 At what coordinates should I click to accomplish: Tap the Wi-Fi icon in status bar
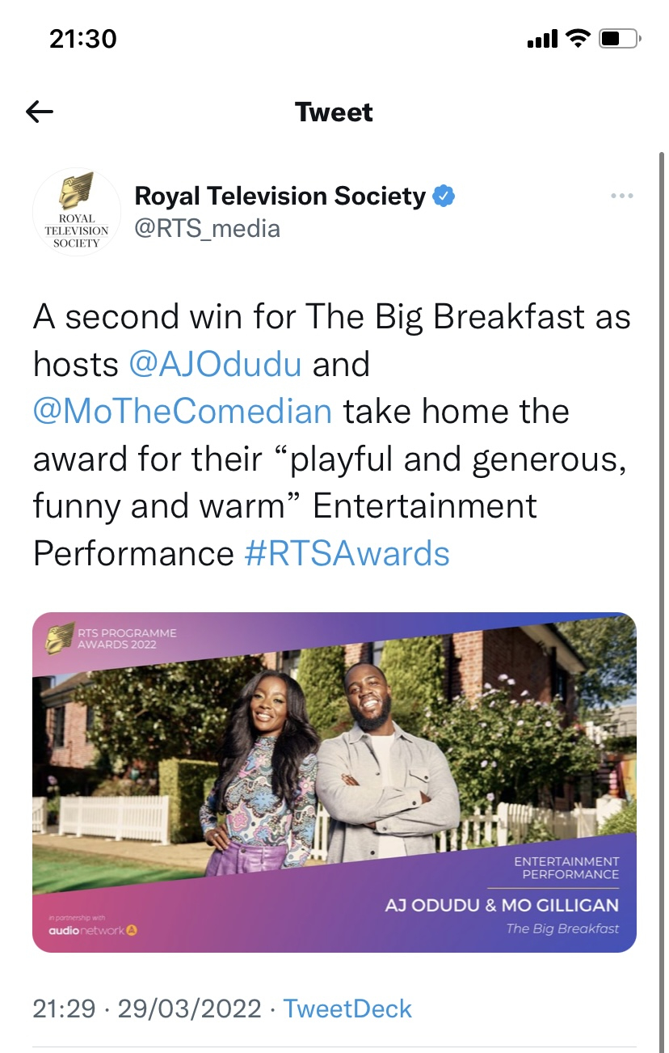point(578,38)
